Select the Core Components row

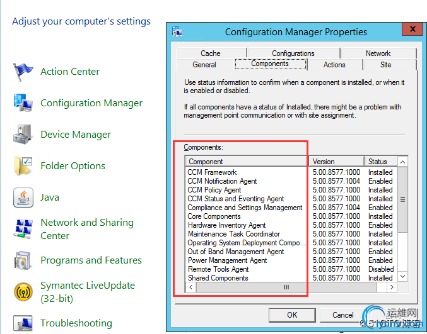(291, 216)
